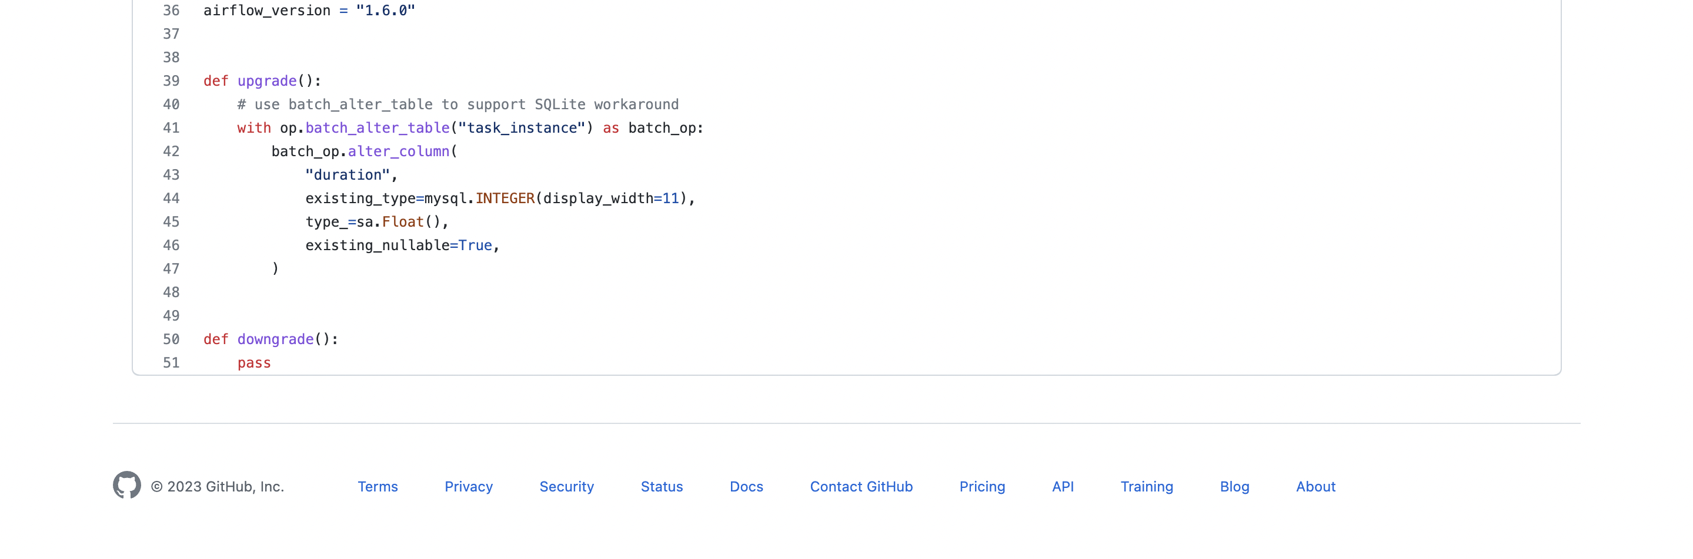
Task: View GitHub Pricing
Action: (982, 486)
